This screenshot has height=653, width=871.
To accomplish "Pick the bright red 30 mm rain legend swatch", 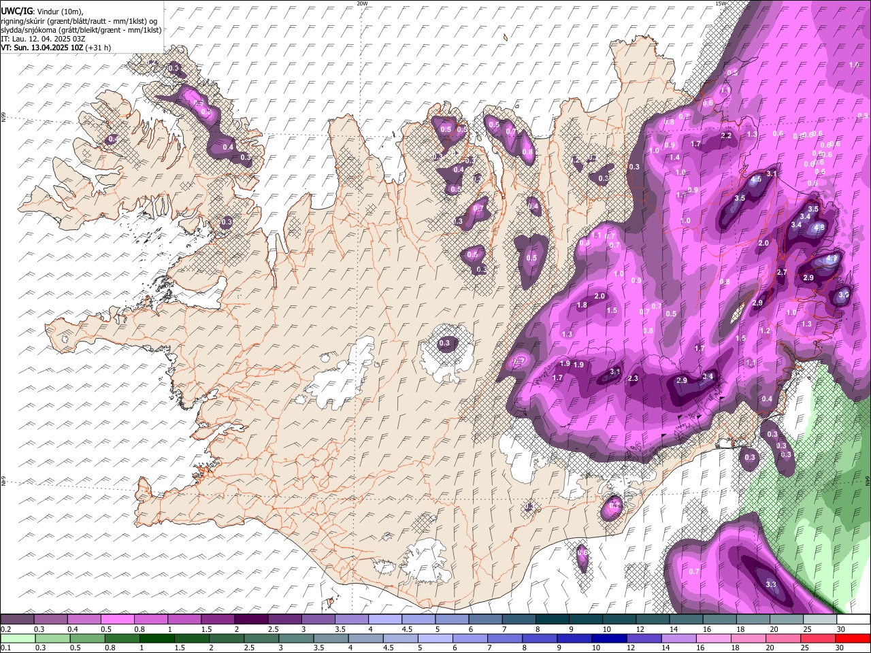I will (x=853, y=638).
